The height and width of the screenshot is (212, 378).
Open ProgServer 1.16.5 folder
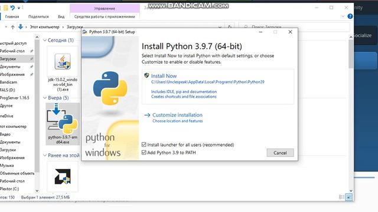pyautogui.click(x=14, y=98)
